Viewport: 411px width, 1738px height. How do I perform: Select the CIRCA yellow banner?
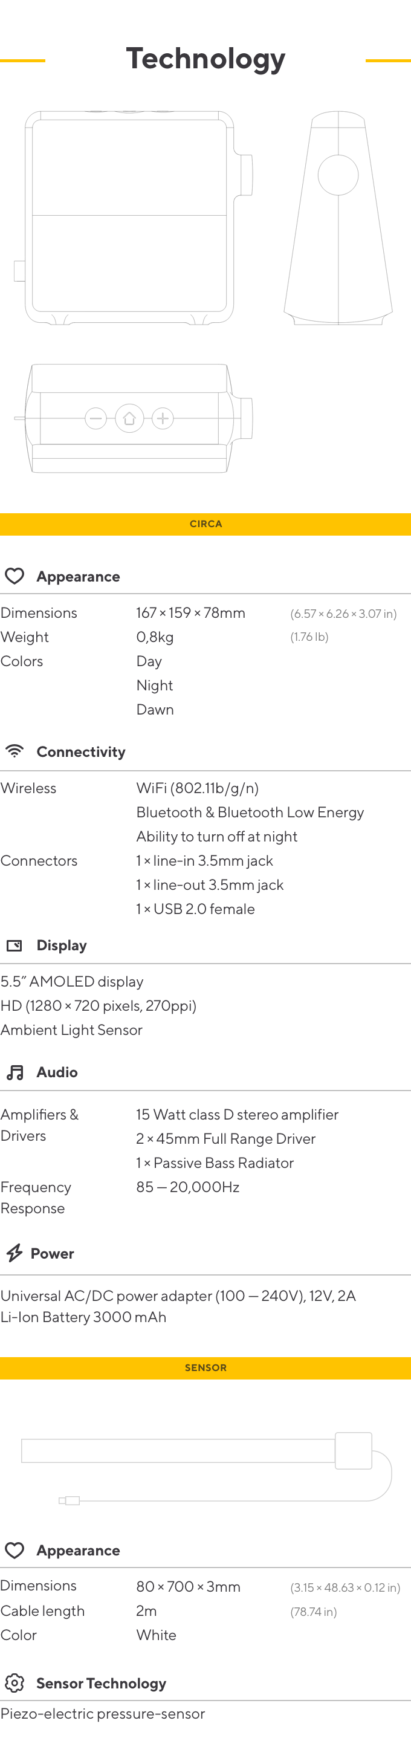tap(205, 524)
